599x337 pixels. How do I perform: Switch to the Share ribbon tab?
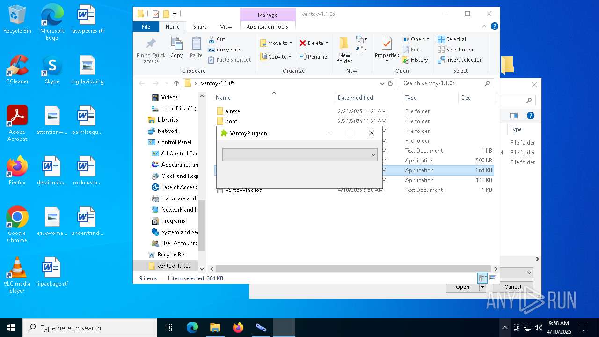click(x=200, y=27)
